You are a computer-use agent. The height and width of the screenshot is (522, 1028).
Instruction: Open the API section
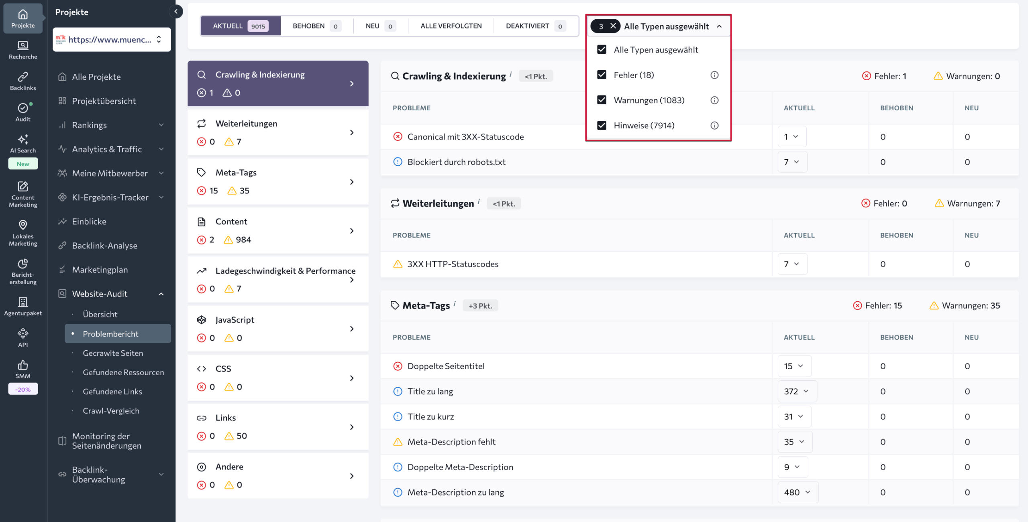click(x=22, y=337)
